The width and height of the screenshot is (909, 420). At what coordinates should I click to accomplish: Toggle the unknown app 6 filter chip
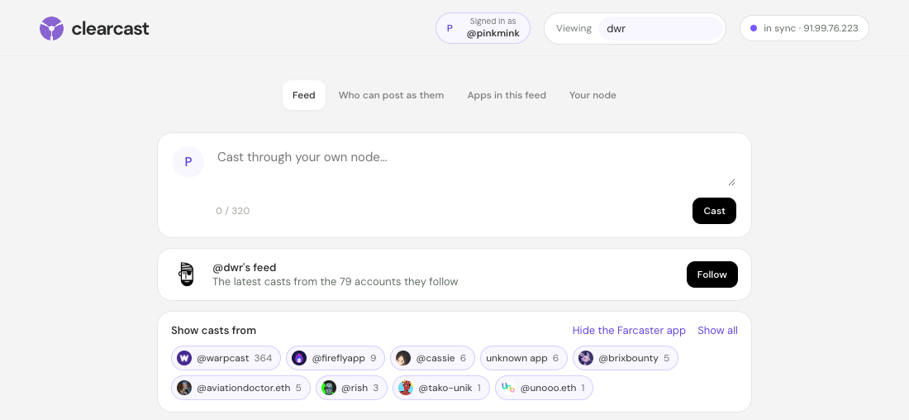[523, 358]
